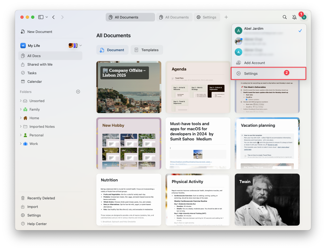The width and height of the screenshot is (326, 250).
Task: Switch to the Settings tab
Action: coord(207,17)
